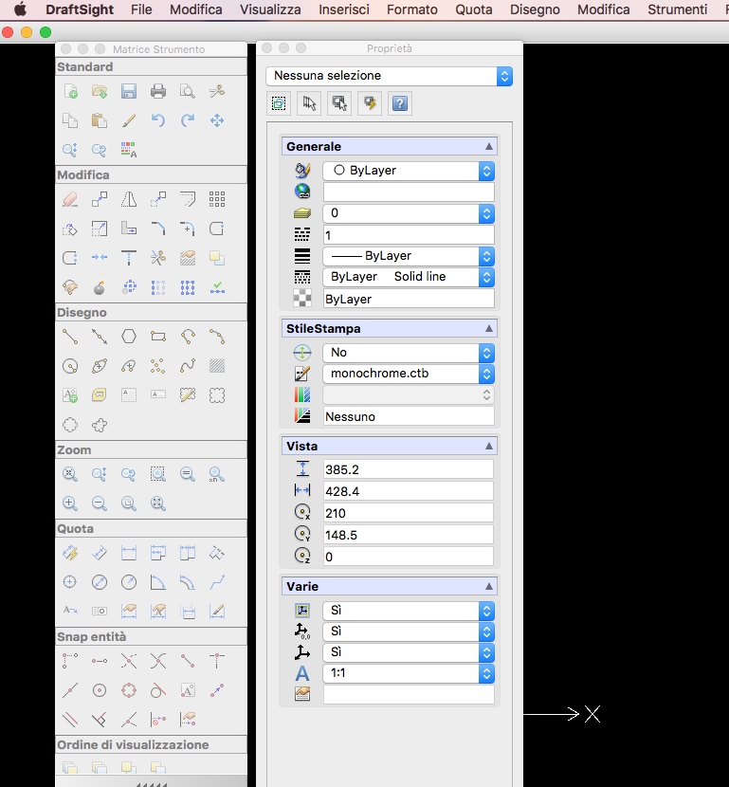The height and width of the screenshot is (787, 729).
Task: Open the line color ByLayer selector
Action: pyautogui.click(x=409, y=171)
